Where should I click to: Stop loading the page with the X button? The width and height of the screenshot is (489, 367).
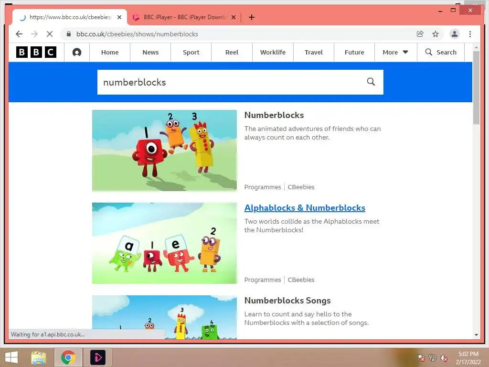pyautogui.click(x=50, y=34)
